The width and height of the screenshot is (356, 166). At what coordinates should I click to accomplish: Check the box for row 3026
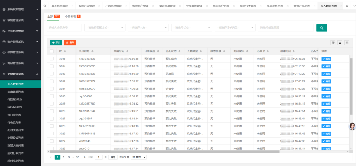52,126
